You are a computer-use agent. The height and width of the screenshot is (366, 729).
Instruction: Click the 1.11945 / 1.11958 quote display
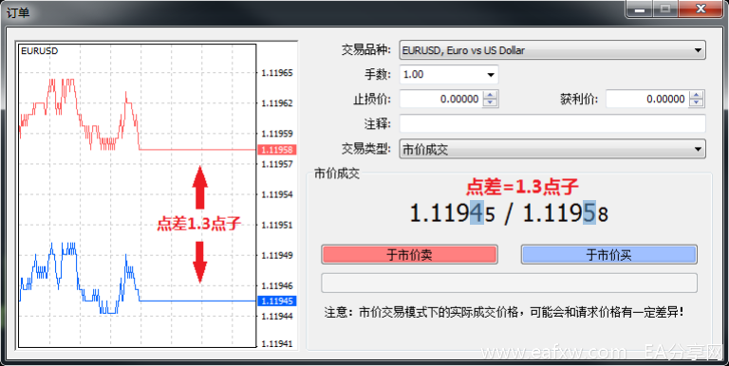[509, 214]
